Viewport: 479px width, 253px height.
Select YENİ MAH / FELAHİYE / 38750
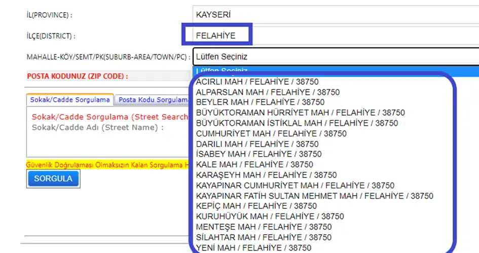253,248
